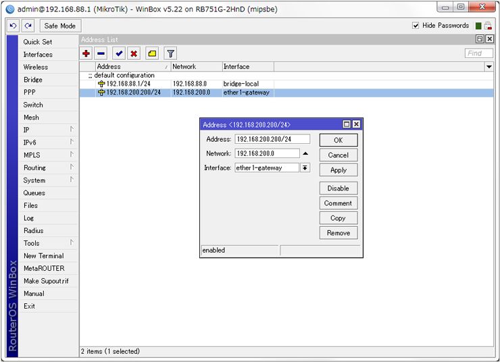Collapse the Network field arrow
Viewport: 500px width, 362px height.
click(x=305, y=153)
